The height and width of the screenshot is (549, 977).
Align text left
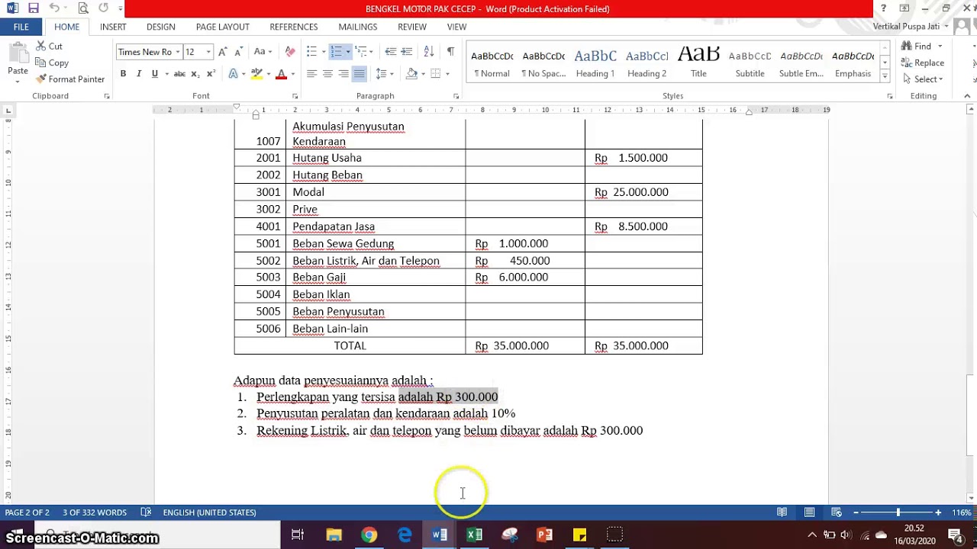pyautogui.click(x=311, y=74)
